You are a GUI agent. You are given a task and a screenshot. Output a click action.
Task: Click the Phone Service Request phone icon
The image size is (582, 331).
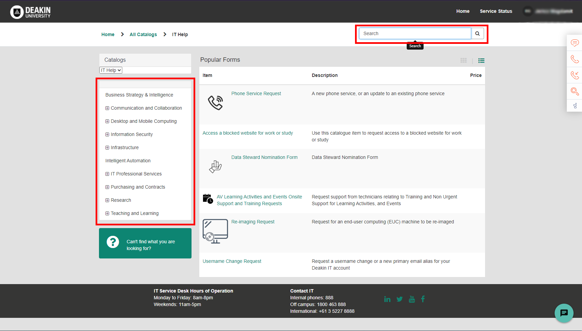coord(215,103)
